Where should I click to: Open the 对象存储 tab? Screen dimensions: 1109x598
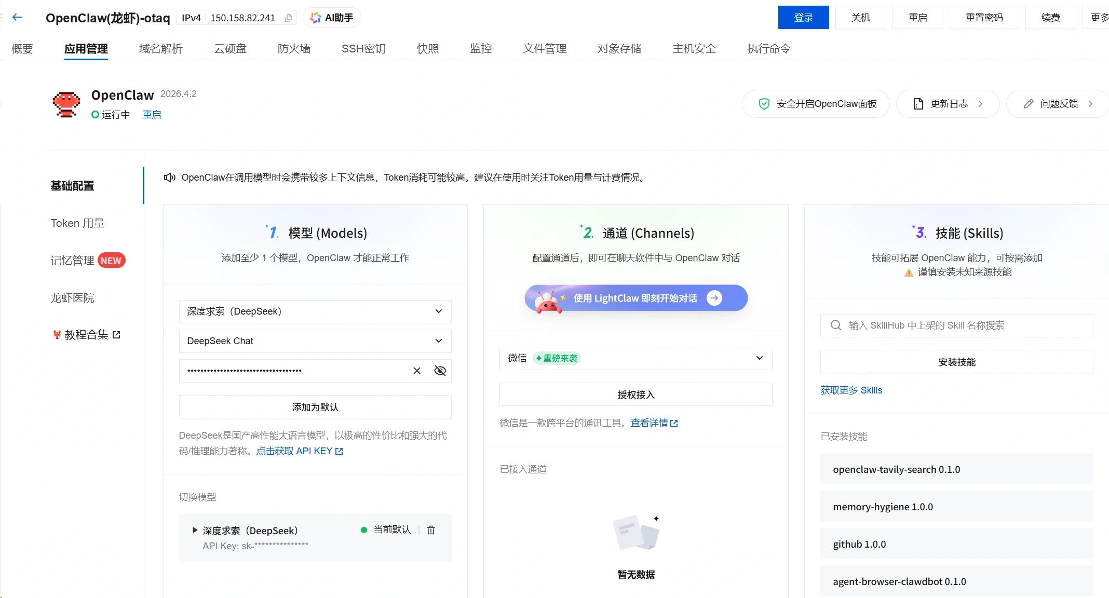click(619, 49)
